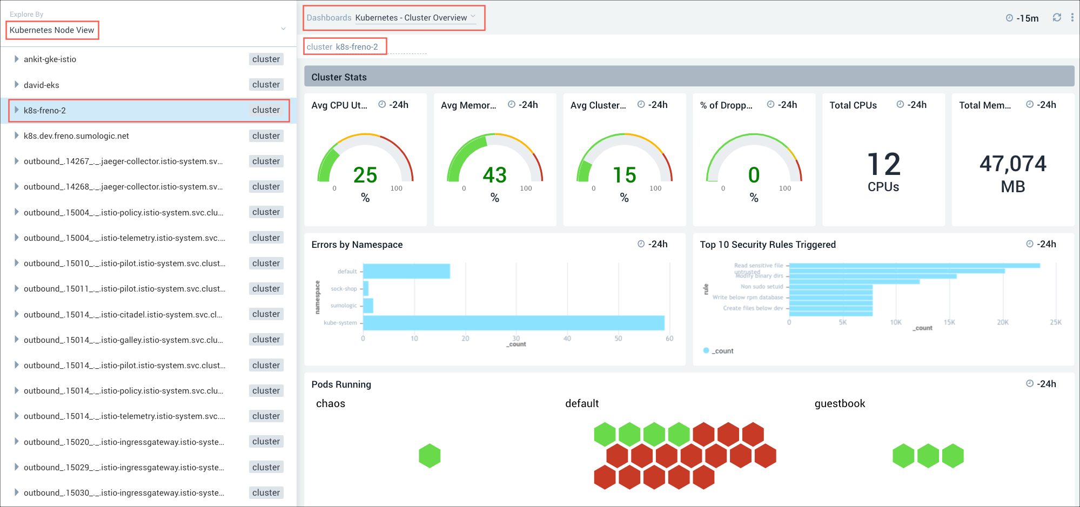Select k8s-freno-2 in the cluster tree
The height and width of the screenshot is (507, 1080).
click(x=149, y=110)
